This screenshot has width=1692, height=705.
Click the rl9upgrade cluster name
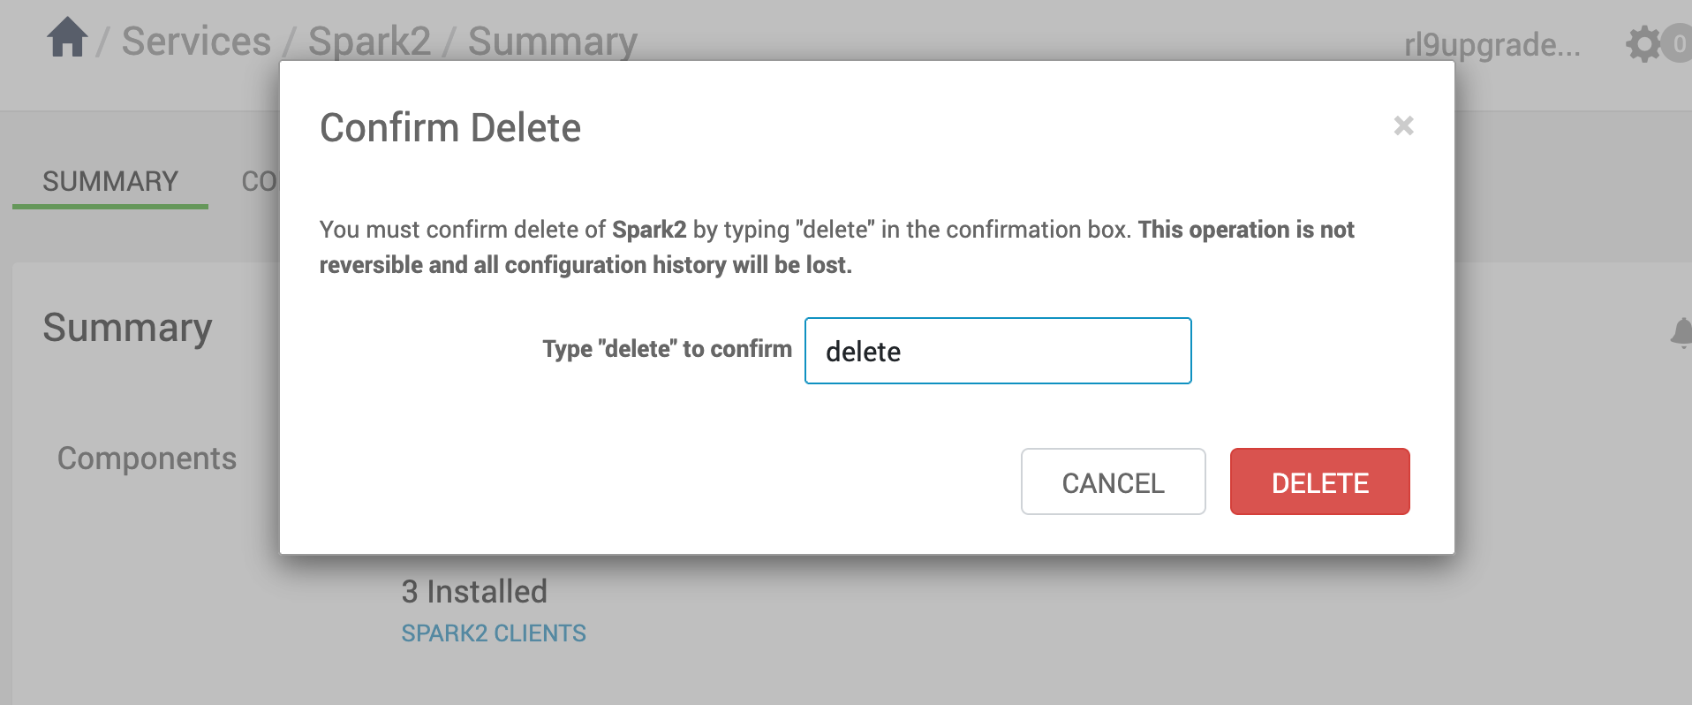click(1492, 44)
